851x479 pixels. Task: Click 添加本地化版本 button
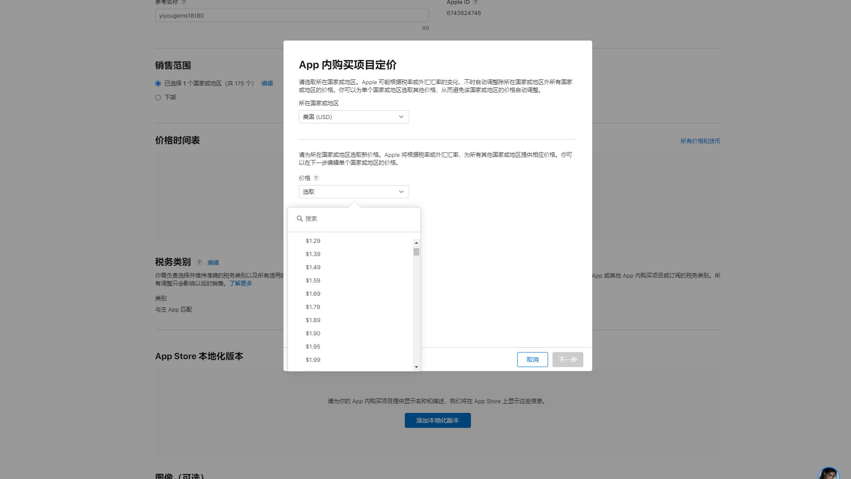click(x=437, y=421)
